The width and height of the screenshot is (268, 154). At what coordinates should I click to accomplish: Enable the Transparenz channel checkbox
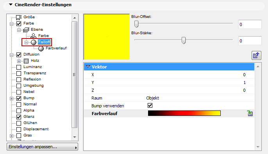pos(19,73)
